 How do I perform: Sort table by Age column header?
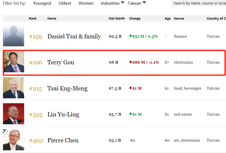point(168,18)
